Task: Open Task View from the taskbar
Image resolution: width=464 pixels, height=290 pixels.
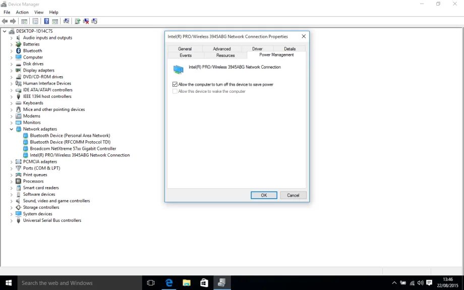Action: coord(151,283)
